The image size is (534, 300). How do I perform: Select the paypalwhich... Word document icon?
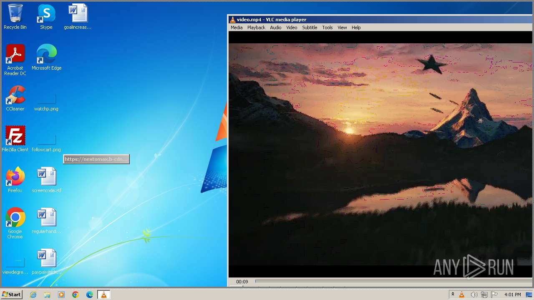click(x=46, y=262)
